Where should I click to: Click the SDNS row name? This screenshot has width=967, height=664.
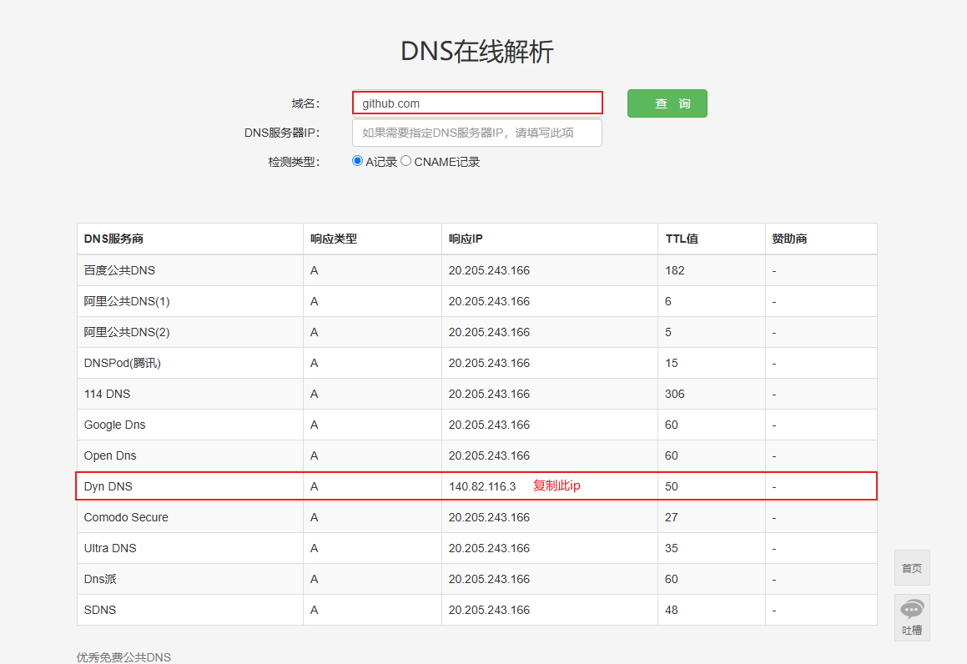(x=100, y=610)
